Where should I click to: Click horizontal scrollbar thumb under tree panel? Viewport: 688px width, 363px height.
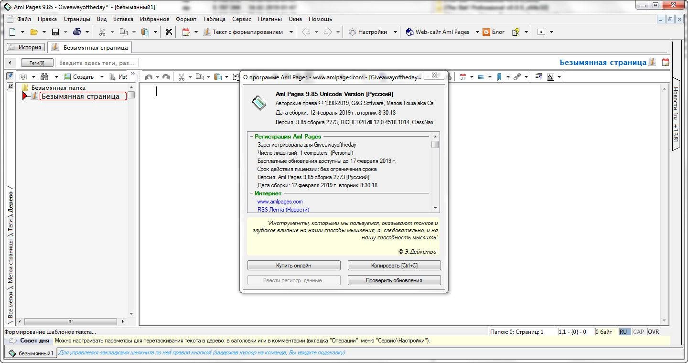pos(70,321)
